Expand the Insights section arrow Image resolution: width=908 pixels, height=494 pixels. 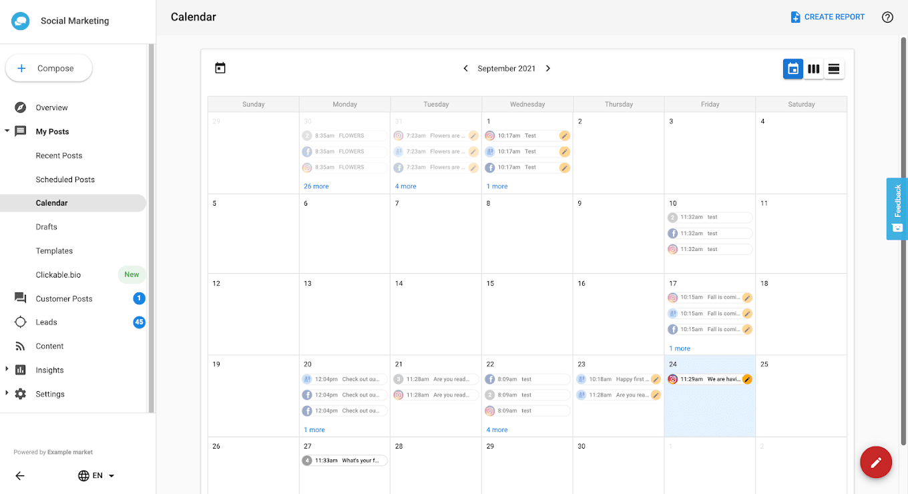click(7, 370)
